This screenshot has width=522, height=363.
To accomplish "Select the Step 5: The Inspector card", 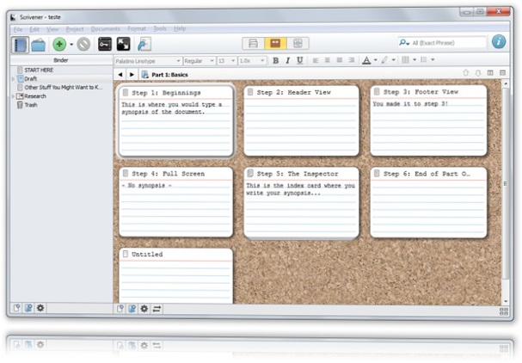I will point(301,202).
